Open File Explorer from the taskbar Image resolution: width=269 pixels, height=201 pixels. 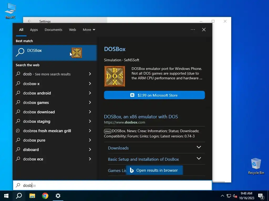[x=32, y=196]
